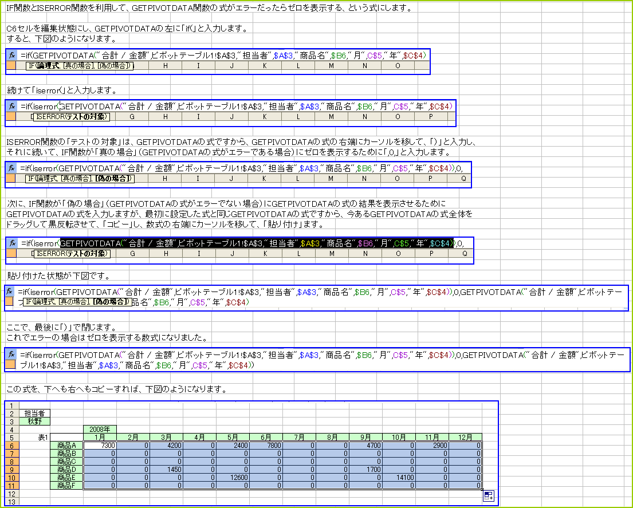Click the 1月 column heading cell
Viewport: 633px width, 508px height.
point(100,437)
